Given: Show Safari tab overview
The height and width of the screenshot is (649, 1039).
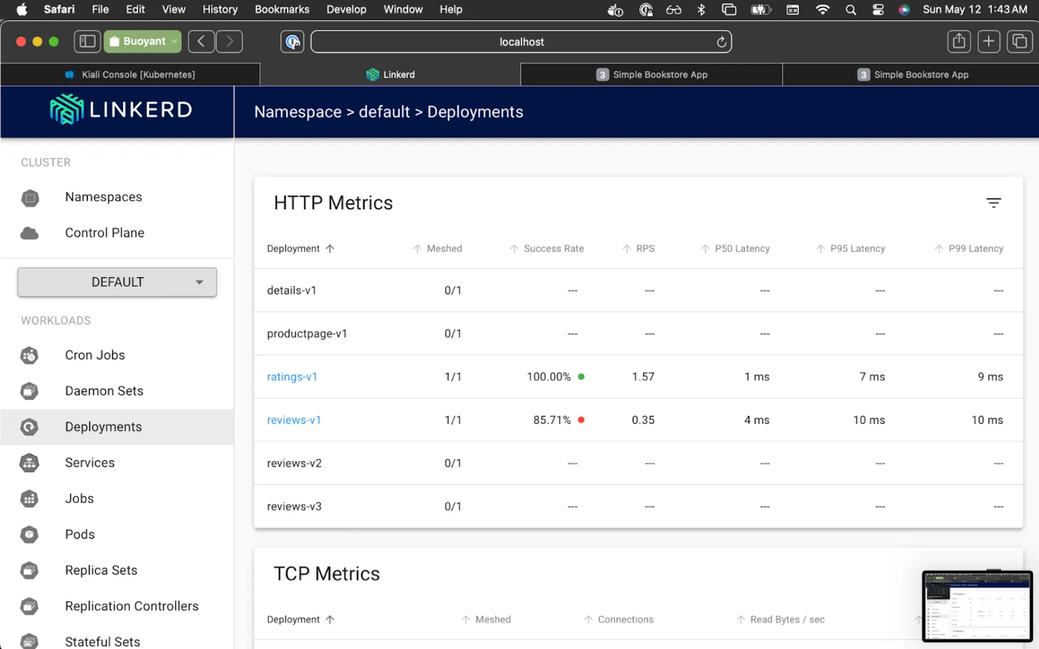Looking at the screenshot, I should pyautogui.click(x=1020, y=41).
